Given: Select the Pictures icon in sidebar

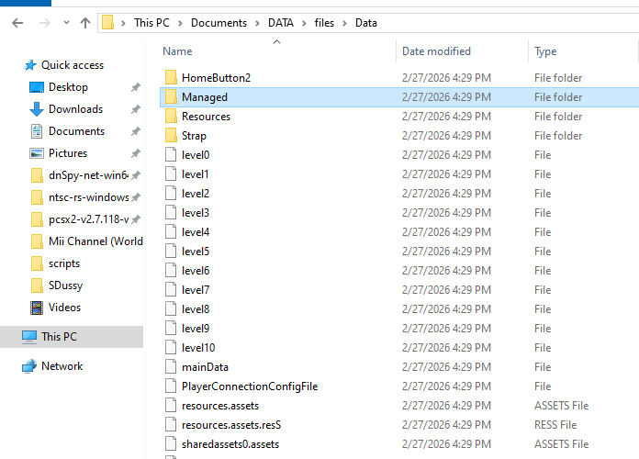Looking at the screenshot, I should click(37, 153).
